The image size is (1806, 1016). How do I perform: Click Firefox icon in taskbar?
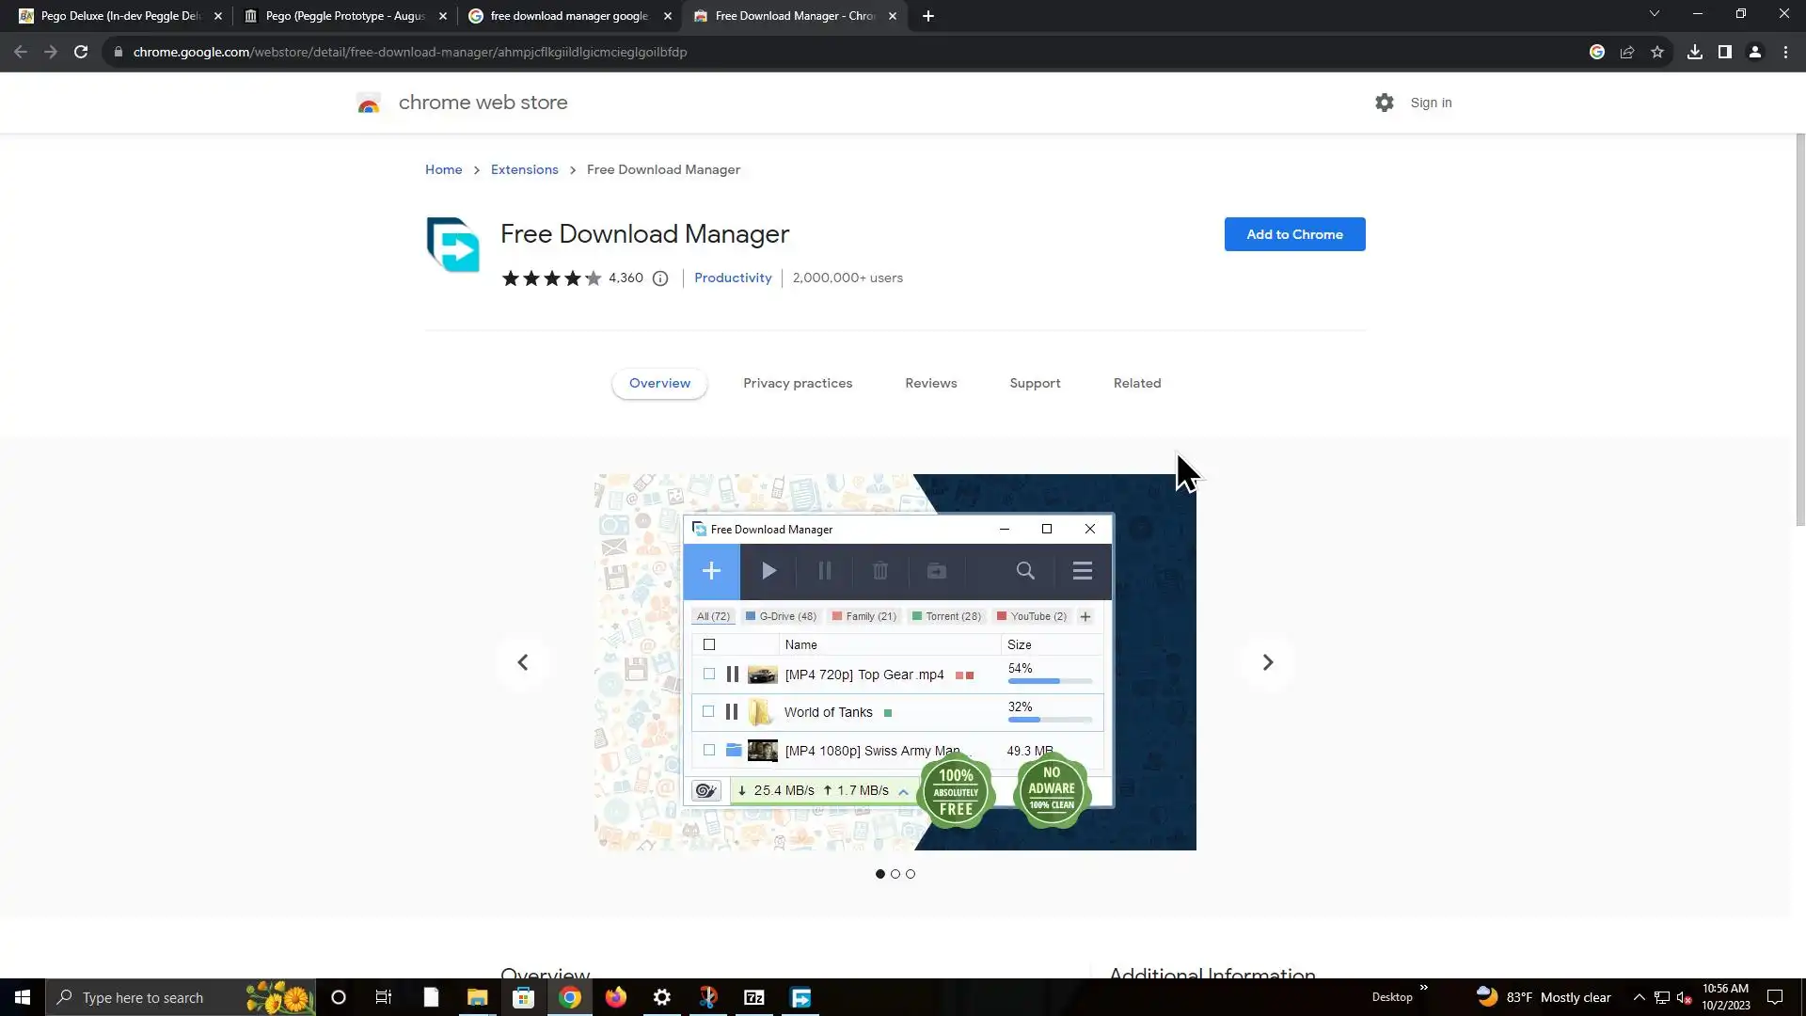[616, 997]
